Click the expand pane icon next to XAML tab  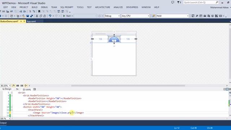35,89
